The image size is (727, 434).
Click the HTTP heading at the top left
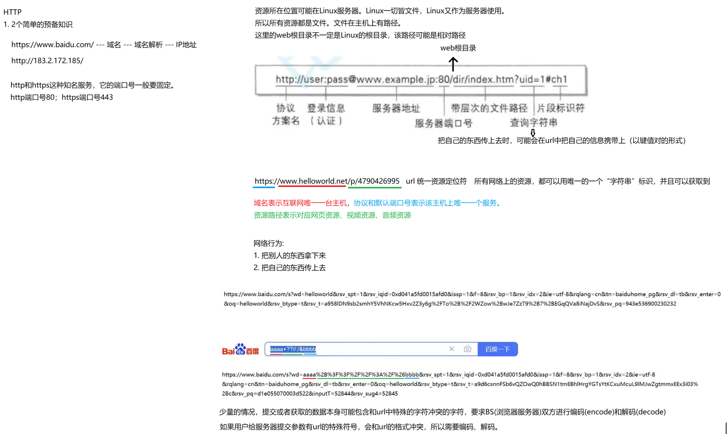coord(12,12)
